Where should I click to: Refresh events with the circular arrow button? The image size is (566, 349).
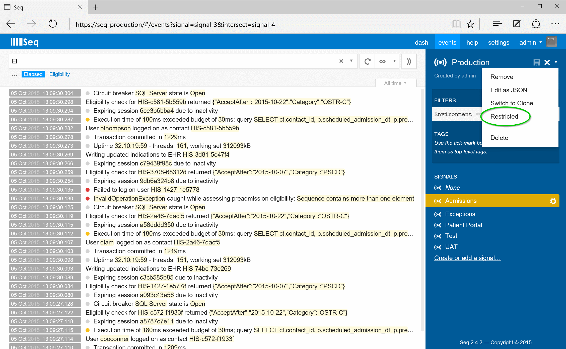click(367, 61)
